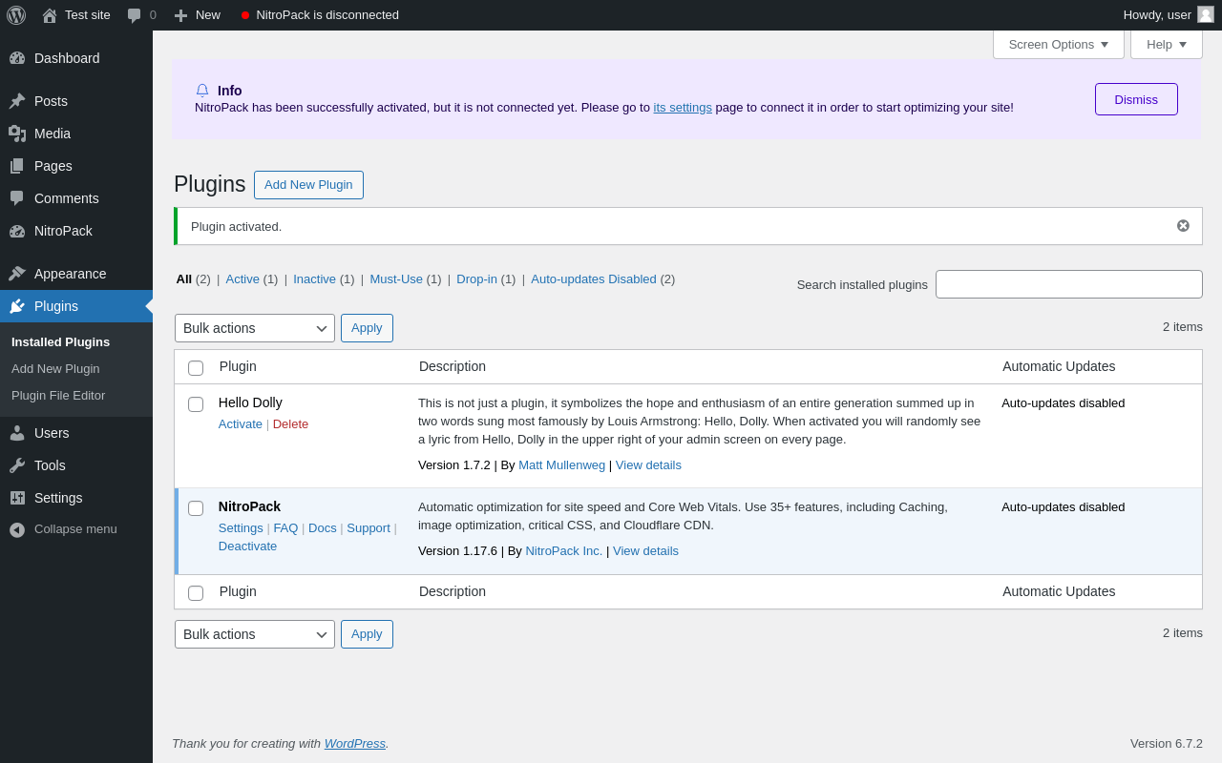This screenshot has height=763, width=1222.
Task: Check the NitroPack plugin checkbox
Action: click(196, 508)
